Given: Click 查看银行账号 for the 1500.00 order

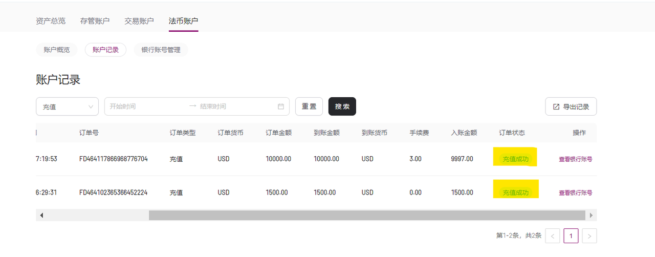Looking at the screenshot, I should [576, 193].
